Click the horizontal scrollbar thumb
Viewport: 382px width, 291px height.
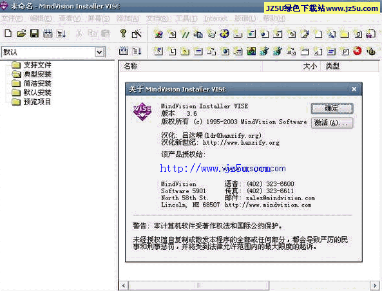pos(199,285)
